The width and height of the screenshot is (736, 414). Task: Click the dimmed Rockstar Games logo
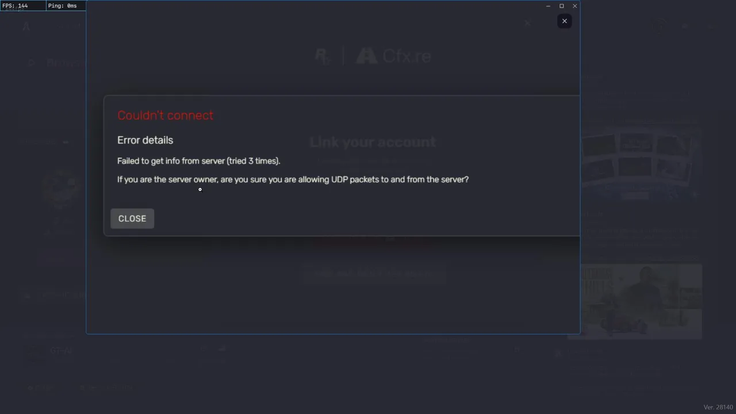pyautogui.click(x=323, y=56)
